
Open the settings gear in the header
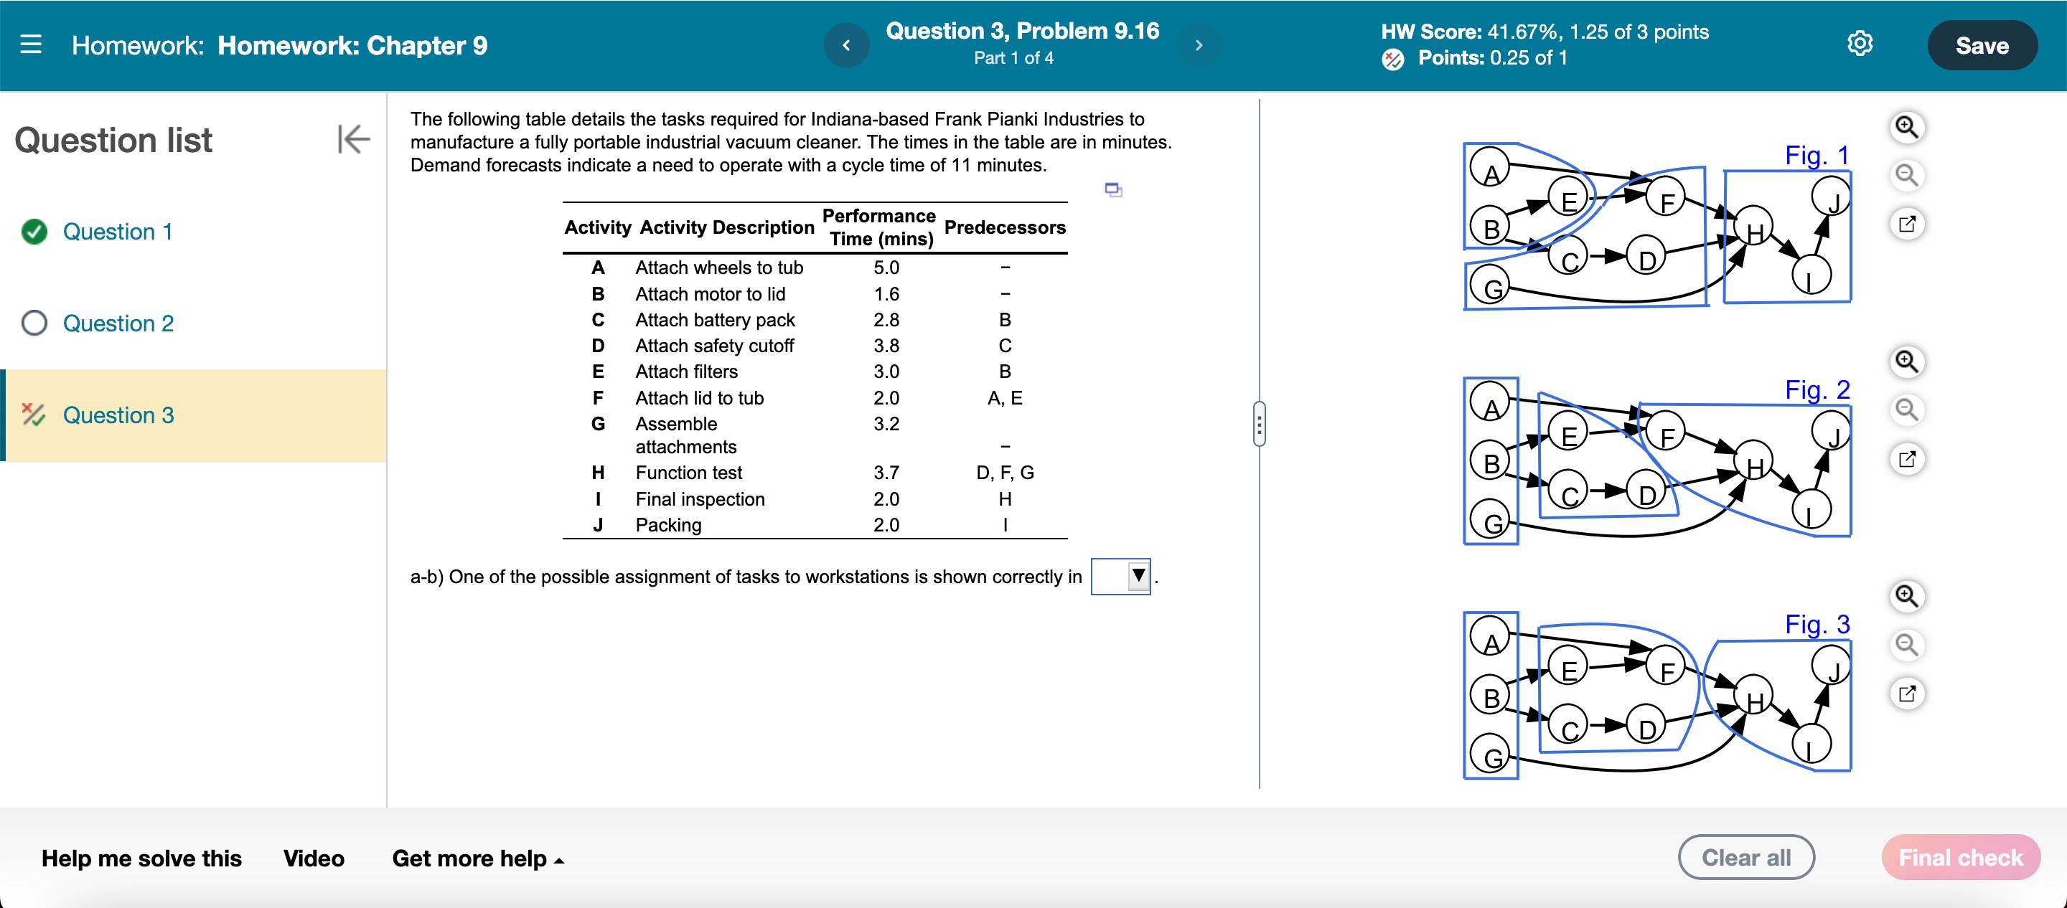[1860, 44]
